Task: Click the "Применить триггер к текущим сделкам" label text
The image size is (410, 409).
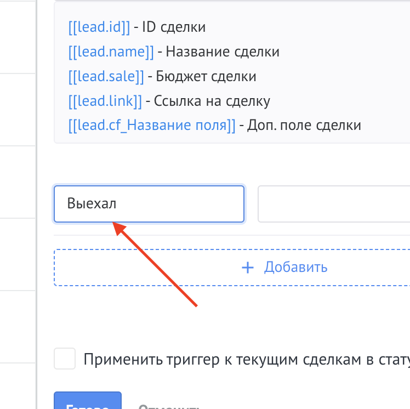Action: 246,360
